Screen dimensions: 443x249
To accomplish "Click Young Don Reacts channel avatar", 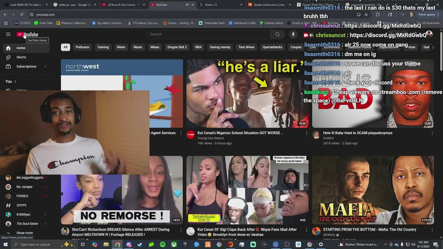I will (x=191, y=135).
